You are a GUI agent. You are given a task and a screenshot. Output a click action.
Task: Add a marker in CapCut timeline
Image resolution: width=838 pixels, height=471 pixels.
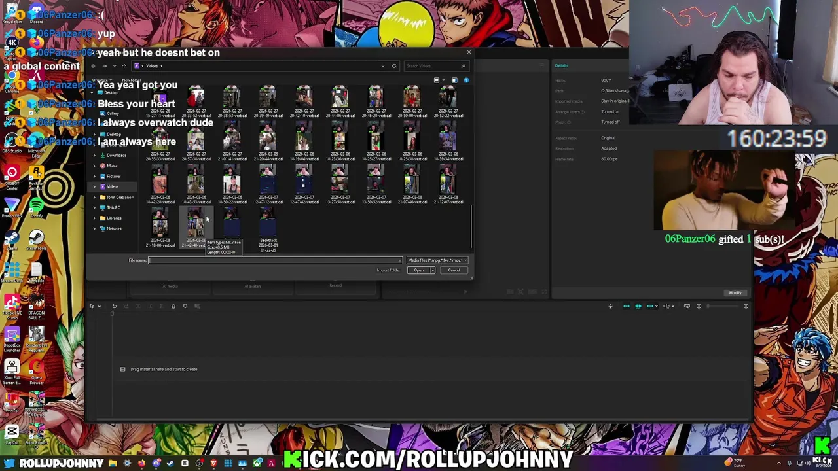pos(185,306)
